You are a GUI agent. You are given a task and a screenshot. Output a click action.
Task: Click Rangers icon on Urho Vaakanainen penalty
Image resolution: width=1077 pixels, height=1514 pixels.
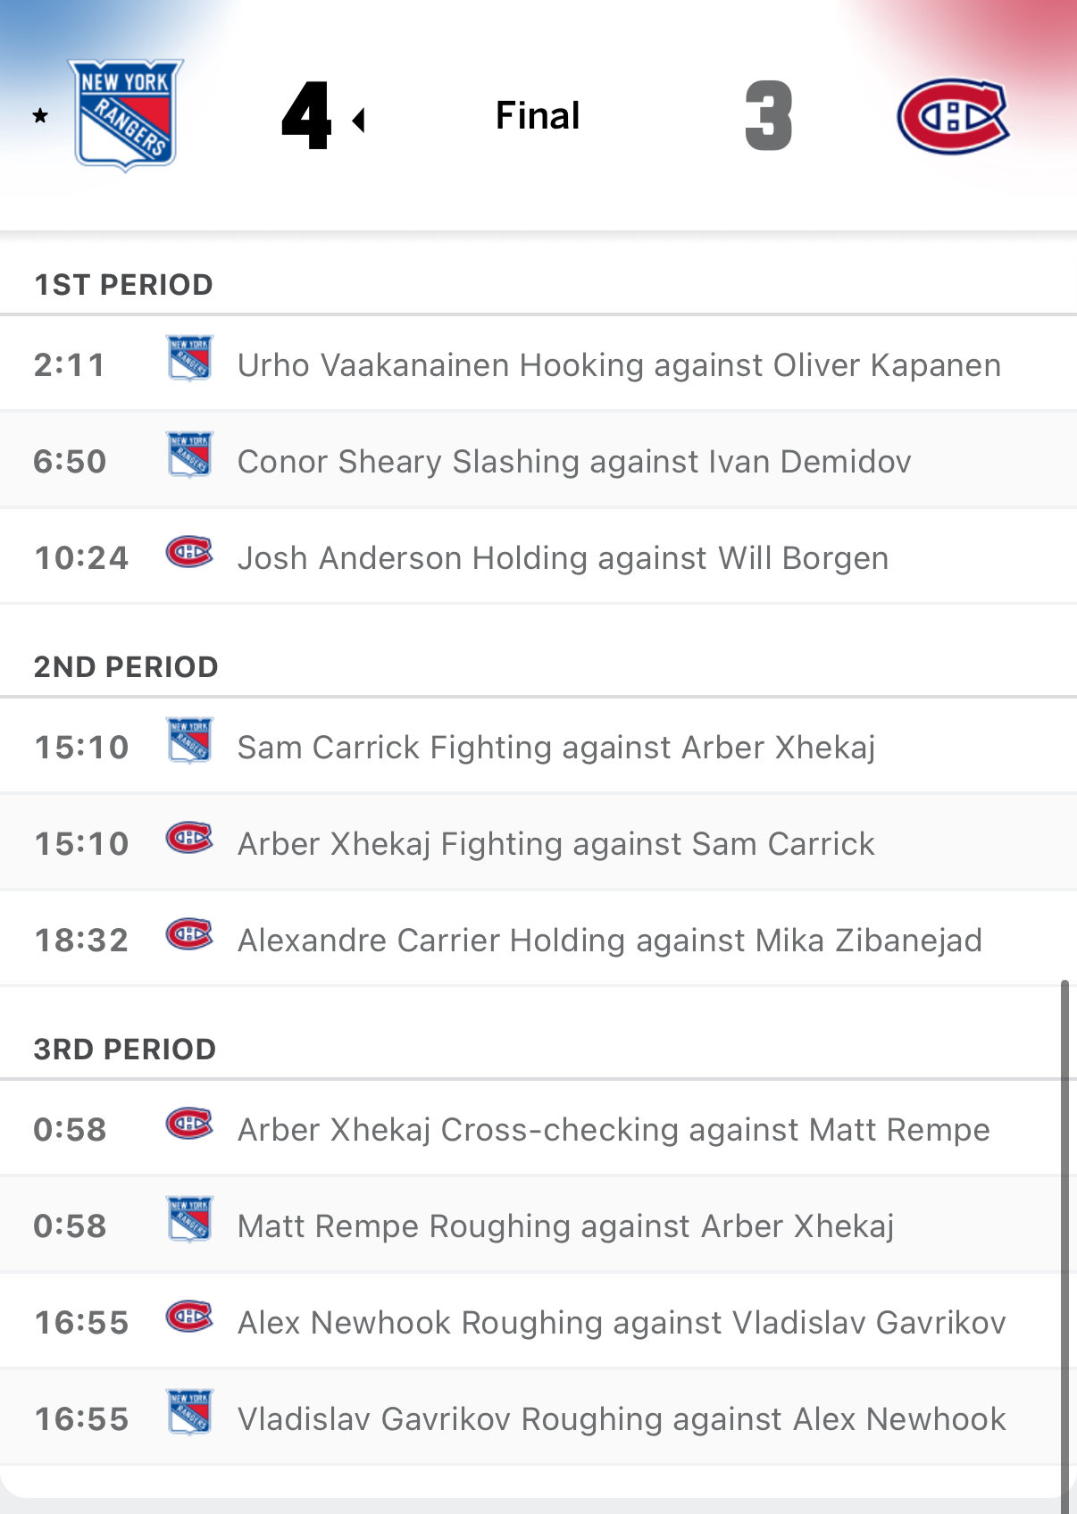189,358
